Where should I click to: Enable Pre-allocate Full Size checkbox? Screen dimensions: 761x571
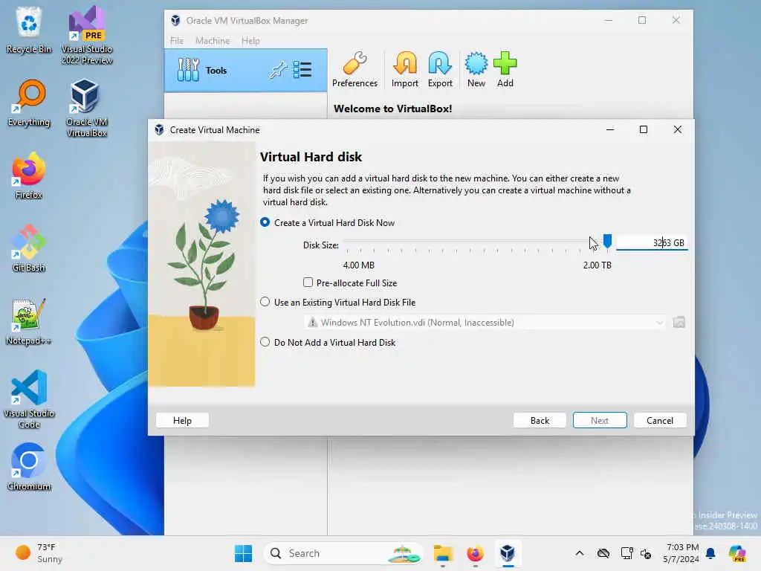coord(308,283)
